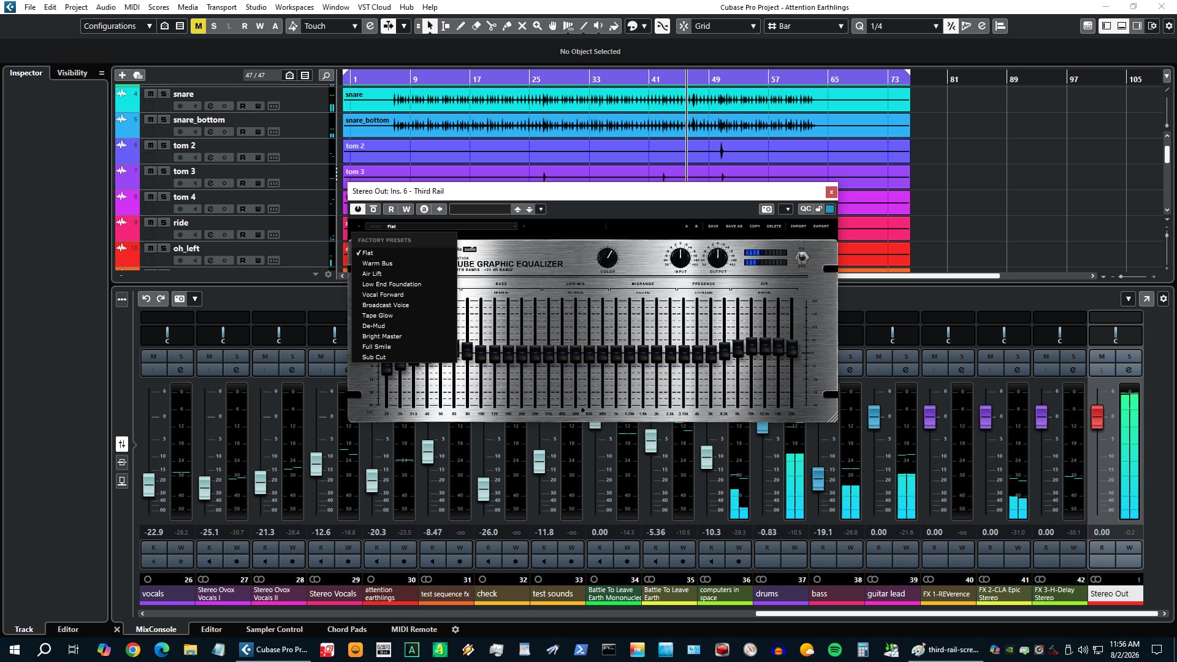Image resolution: width=1177 pixels, height=662 pixels.
Task: Click EXPORT in Third Rail preset bar
Action: pos(821,226)
